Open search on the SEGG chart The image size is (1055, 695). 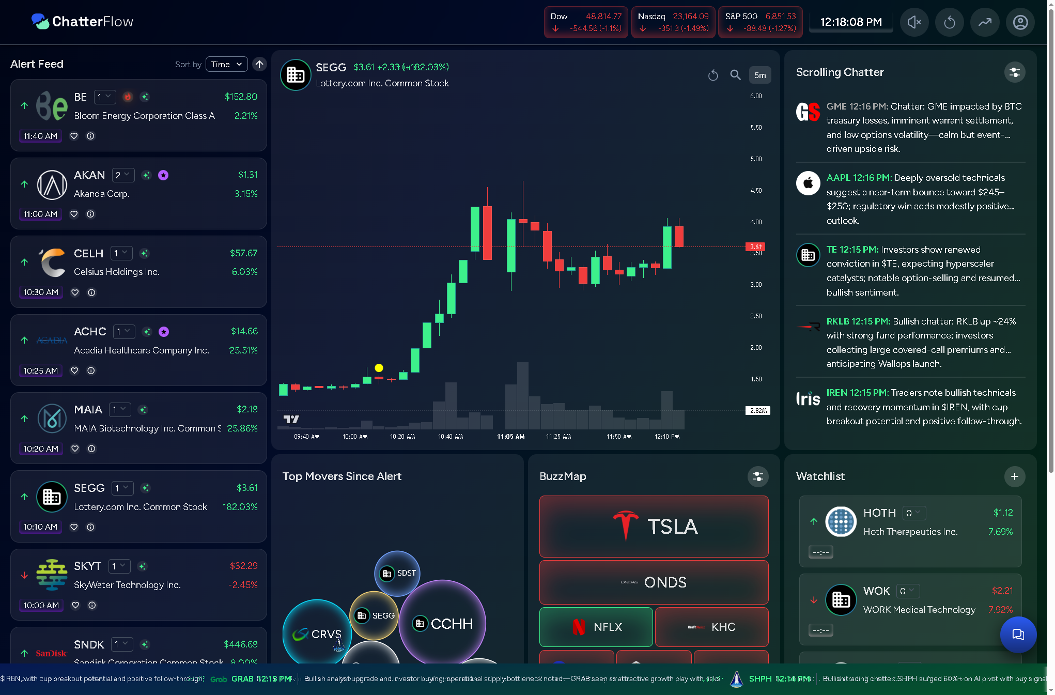click(x=735, y=75)
